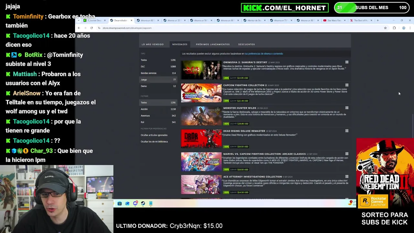
Task: Filter type by Todos 1291 under Tipo
Action: pos(158,60)
